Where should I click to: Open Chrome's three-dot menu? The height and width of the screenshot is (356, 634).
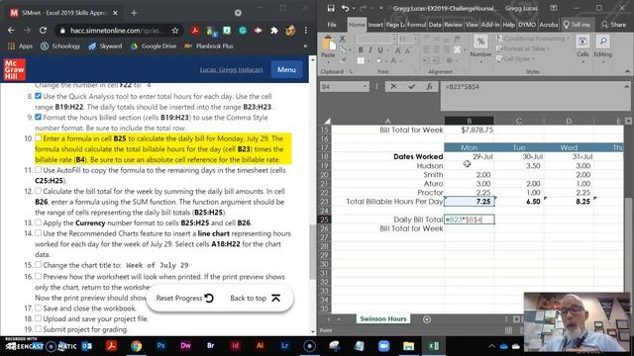pyautogui.click(x=306, y=31)
